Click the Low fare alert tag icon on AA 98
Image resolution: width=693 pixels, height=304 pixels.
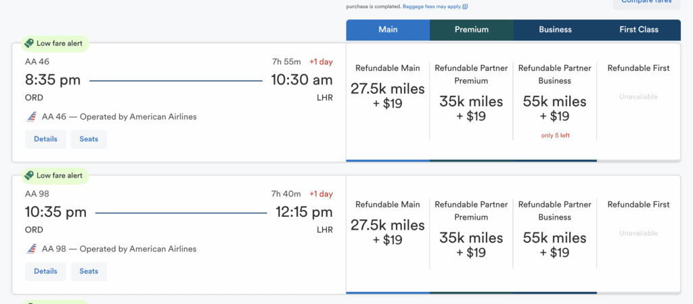pyautogui.click(x=29, y=175)
